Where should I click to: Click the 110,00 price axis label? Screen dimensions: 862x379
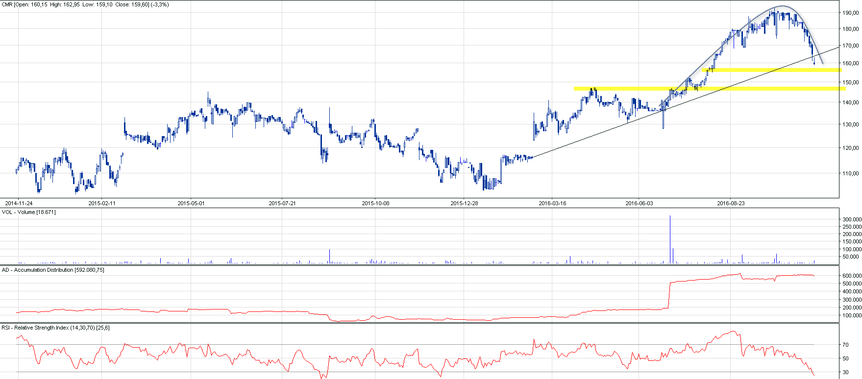point(850,173)
